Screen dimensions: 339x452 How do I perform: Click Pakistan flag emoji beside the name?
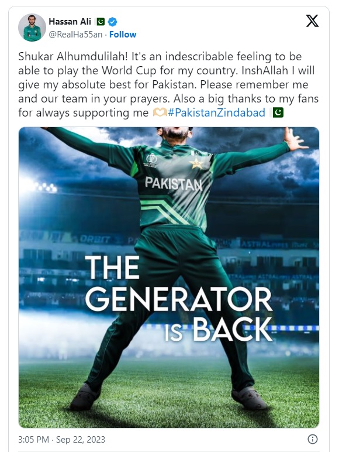click(101, 21)
